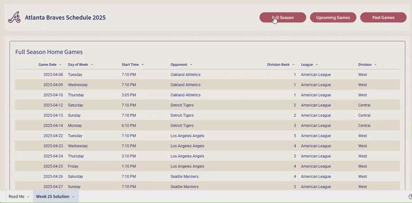Open Division Rank column dropdown chevron
The width and height of the screenshot is (412, 203).
tap(293, 65)
